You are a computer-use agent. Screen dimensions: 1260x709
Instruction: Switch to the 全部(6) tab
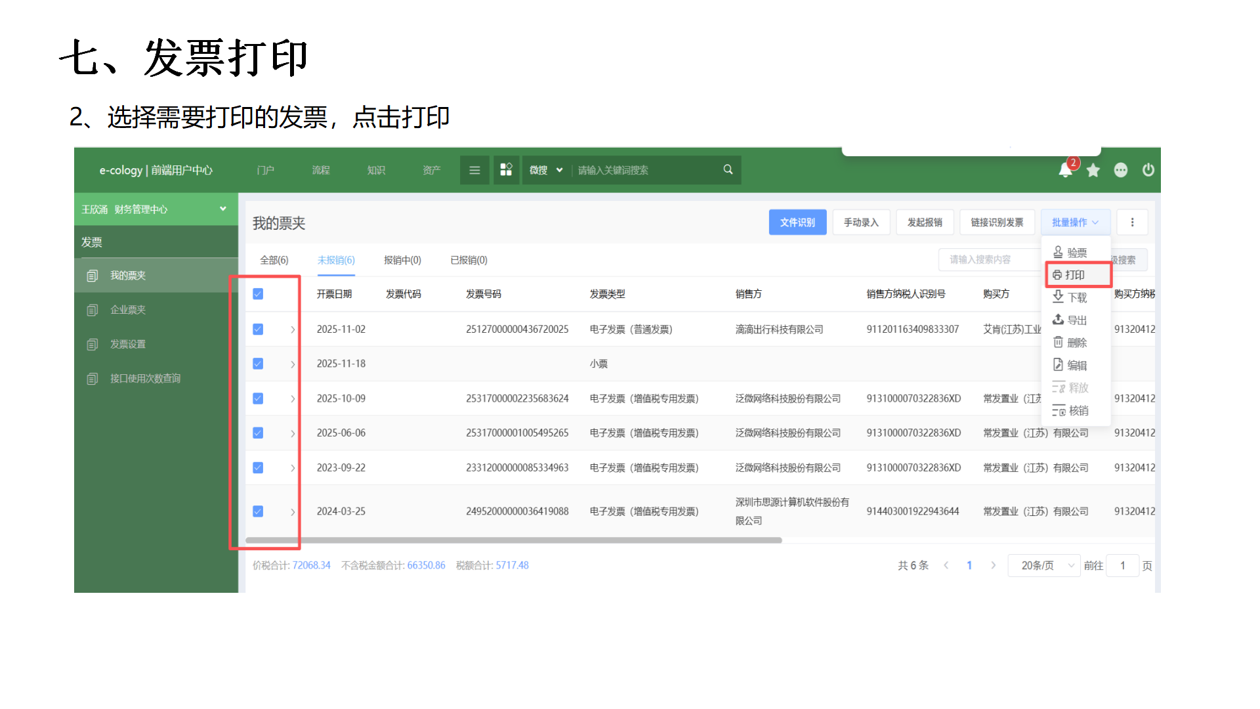pyautogui.click(x=274, y=260)
